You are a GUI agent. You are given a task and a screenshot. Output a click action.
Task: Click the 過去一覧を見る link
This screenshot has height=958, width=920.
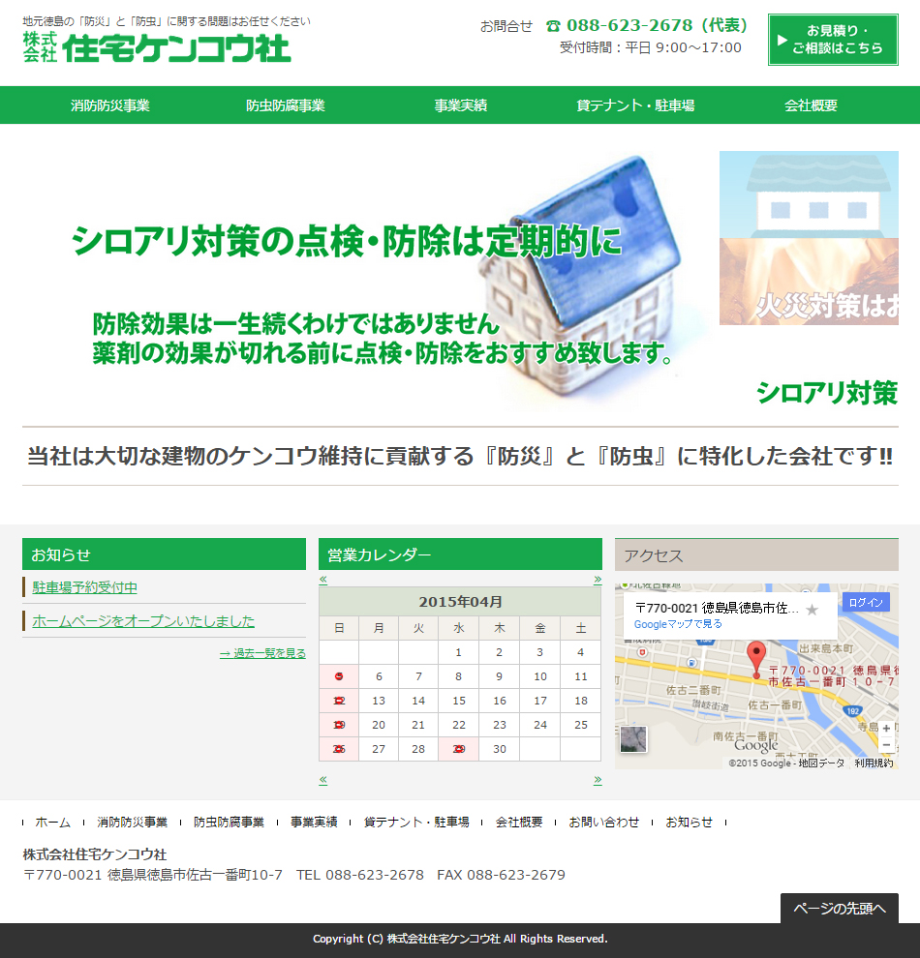262,653
